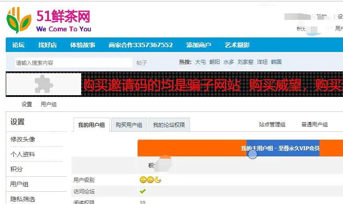
Task: Click hot search term 朝阳
Action: tap(214, 62)
